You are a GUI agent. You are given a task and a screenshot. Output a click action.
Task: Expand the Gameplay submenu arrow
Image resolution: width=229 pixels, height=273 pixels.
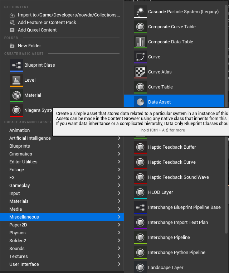(x=119, y=185)
